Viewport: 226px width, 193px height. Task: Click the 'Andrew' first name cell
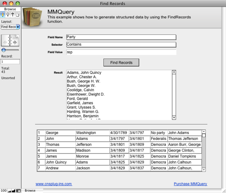click(x=60, y=168)
